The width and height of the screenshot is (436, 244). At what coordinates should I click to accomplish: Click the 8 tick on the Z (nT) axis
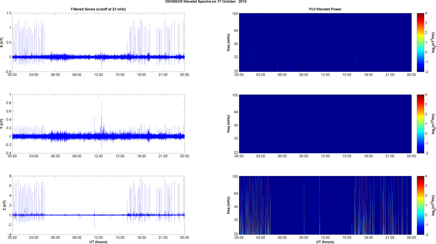pos(10,176)
